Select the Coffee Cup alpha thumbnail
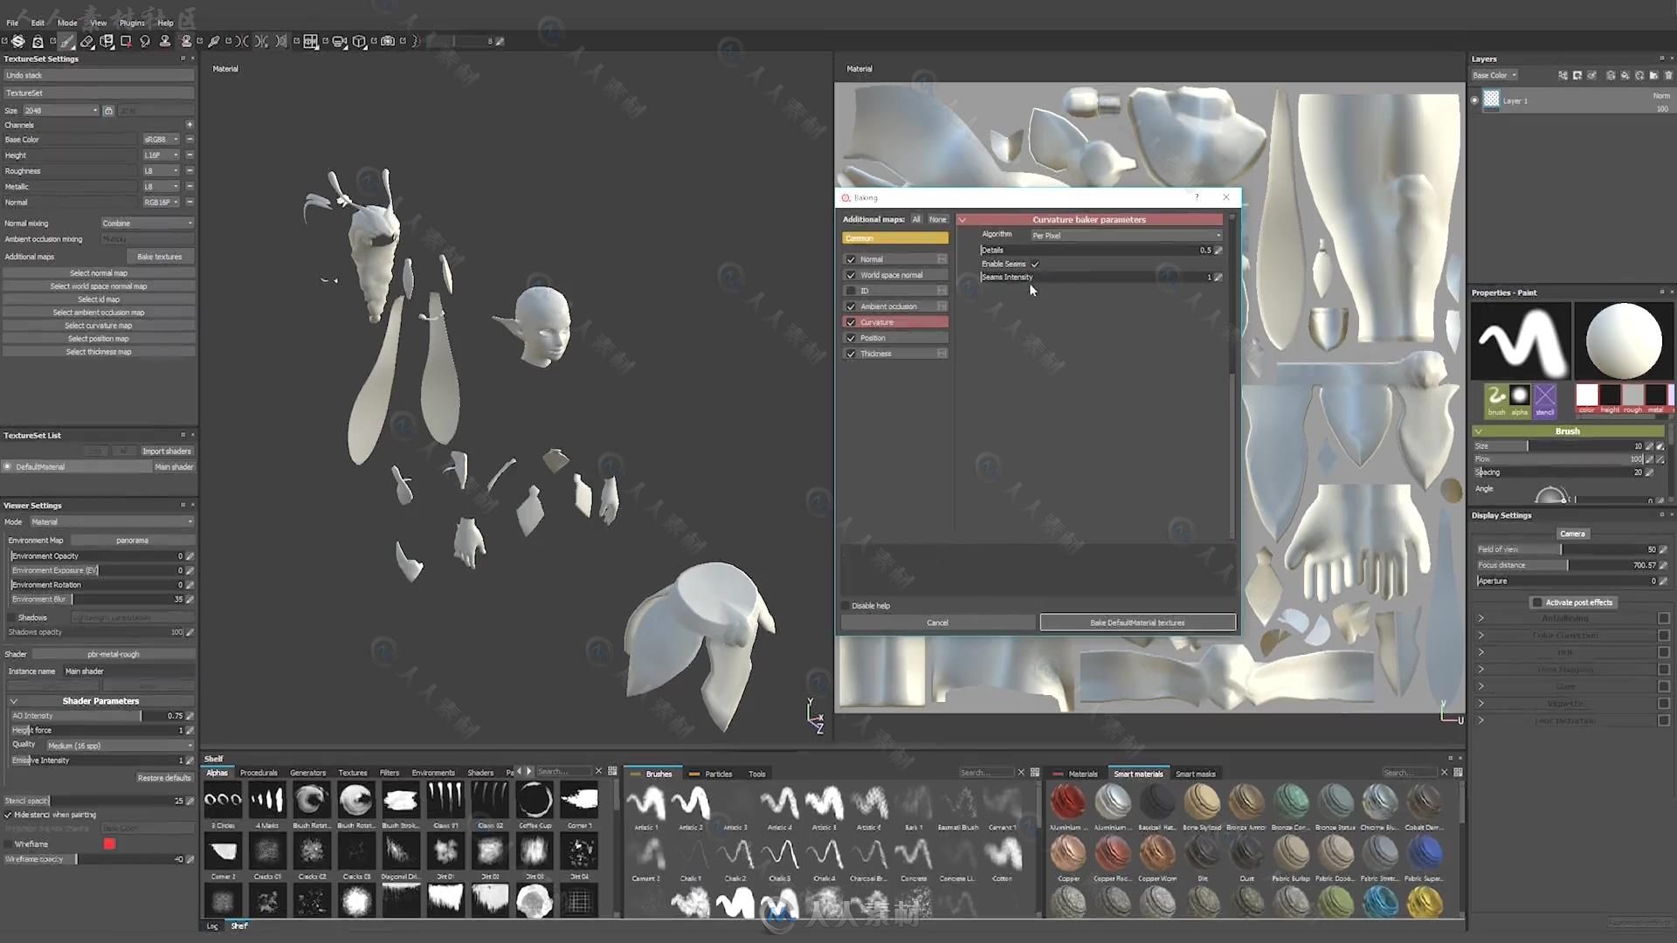The width and height of the screenshot is (1677, 943). pos(535,800)
